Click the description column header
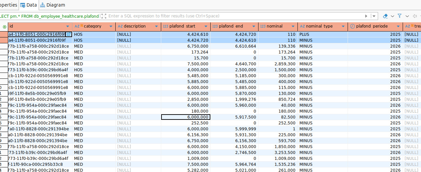Screen dimensions: 421x172 click(x=134, y=26)
